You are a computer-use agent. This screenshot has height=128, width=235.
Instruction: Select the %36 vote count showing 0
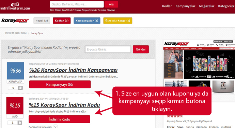click(x=13, y=88)
